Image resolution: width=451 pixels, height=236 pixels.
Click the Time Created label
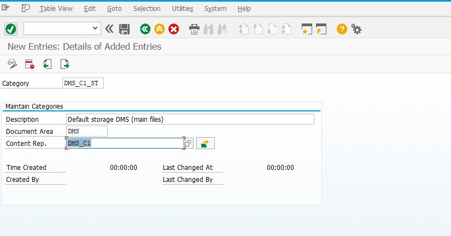tap(26, 167)
